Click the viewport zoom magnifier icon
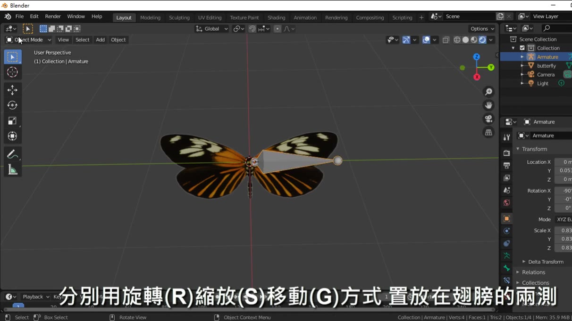This screenshot has height=321, width=572. coord(488,92)
